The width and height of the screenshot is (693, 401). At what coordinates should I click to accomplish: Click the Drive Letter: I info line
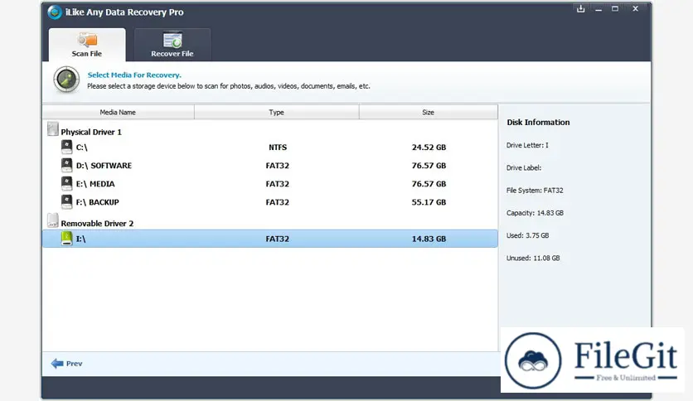[x=527, y=145]
